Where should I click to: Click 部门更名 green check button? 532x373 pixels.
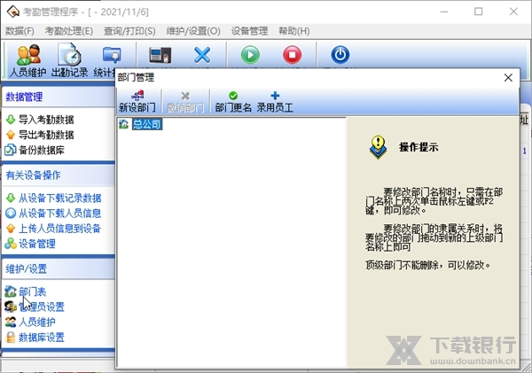[233, 101]
